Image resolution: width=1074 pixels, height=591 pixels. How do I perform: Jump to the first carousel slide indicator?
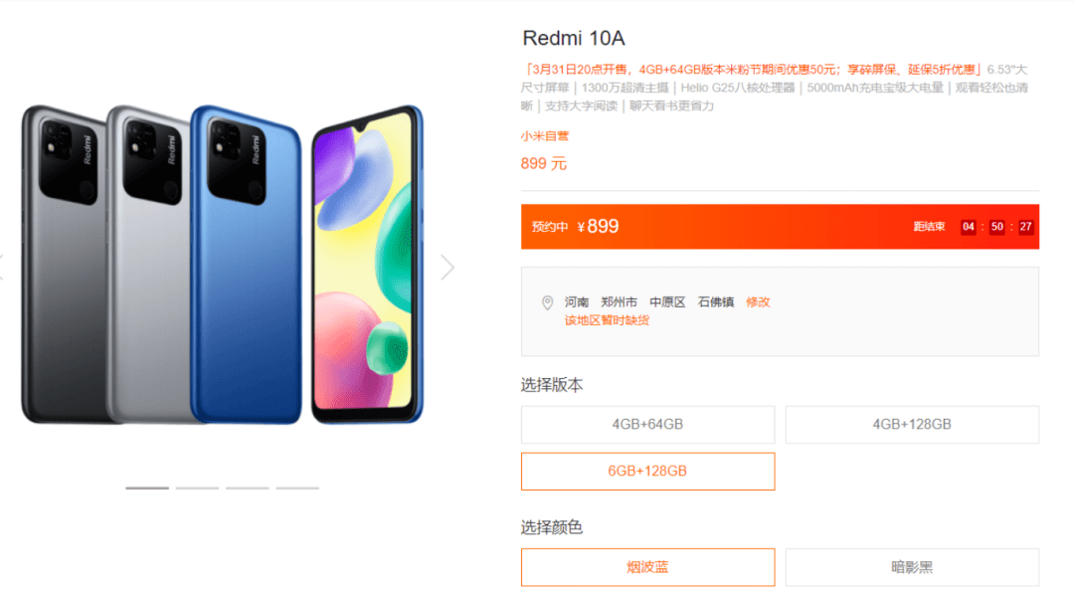point(146,489)
